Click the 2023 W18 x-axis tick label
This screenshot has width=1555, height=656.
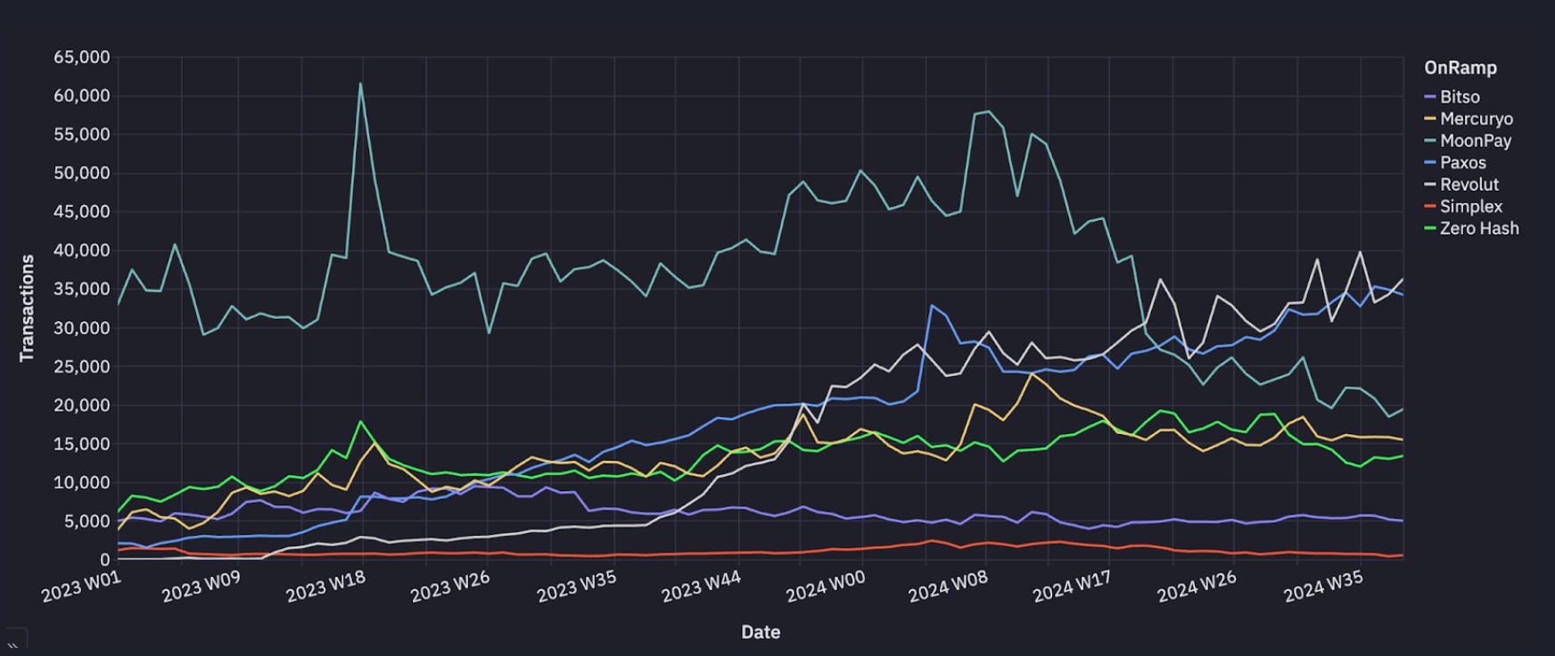[325, 587]
